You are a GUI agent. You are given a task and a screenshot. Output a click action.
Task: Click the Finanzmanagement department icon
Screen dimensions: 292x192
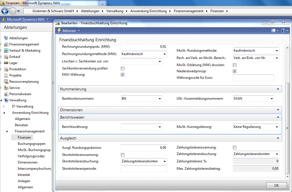6,44
